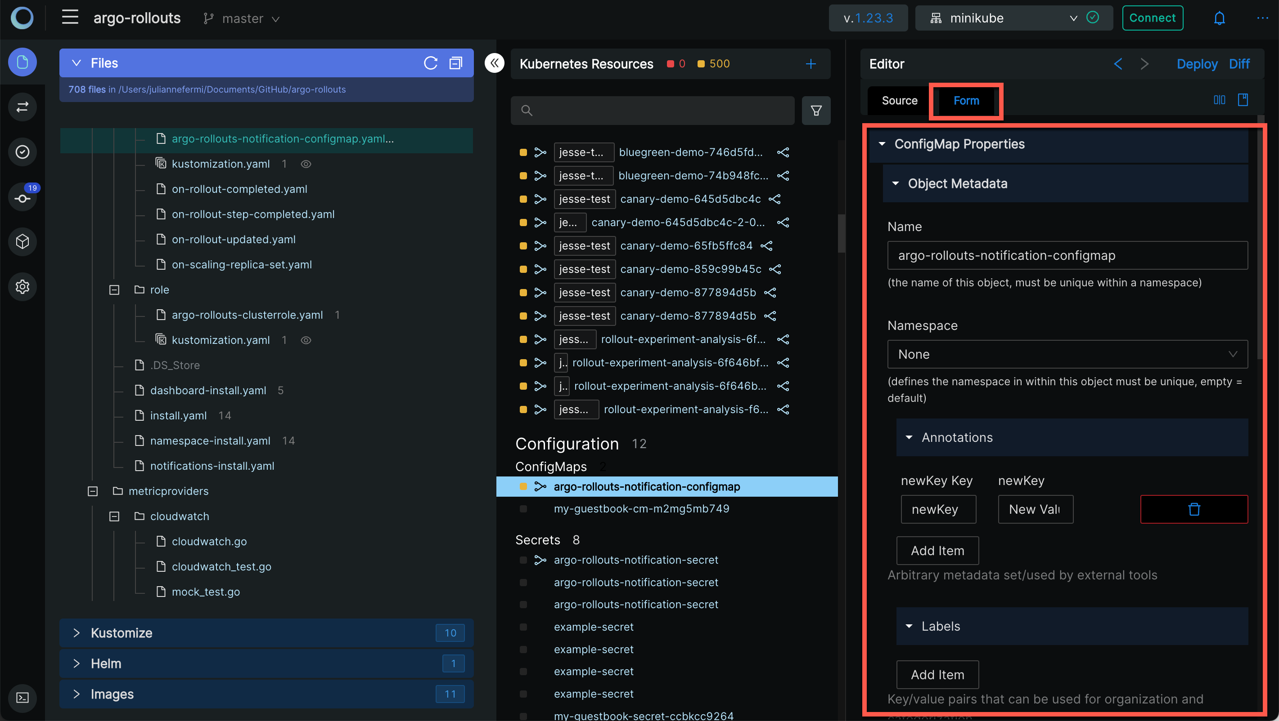Select my-guestbook-cm-m2mg5mb749 ConfigMap

[x=641, y=509]
